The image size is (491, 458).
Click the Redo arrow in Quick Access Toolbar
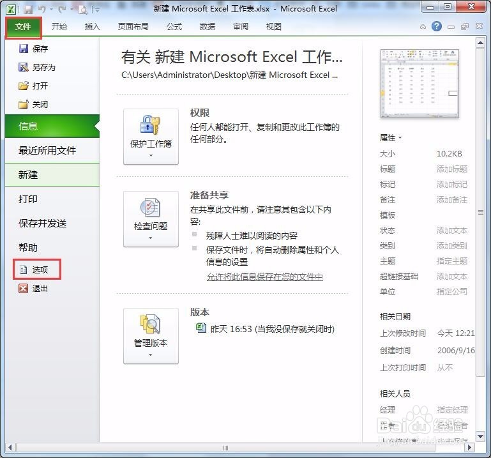[x=63, y=10]
